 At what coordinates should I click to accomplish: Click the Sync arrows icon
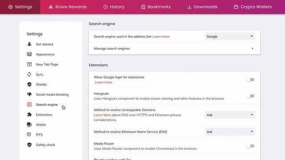(29, 74)
